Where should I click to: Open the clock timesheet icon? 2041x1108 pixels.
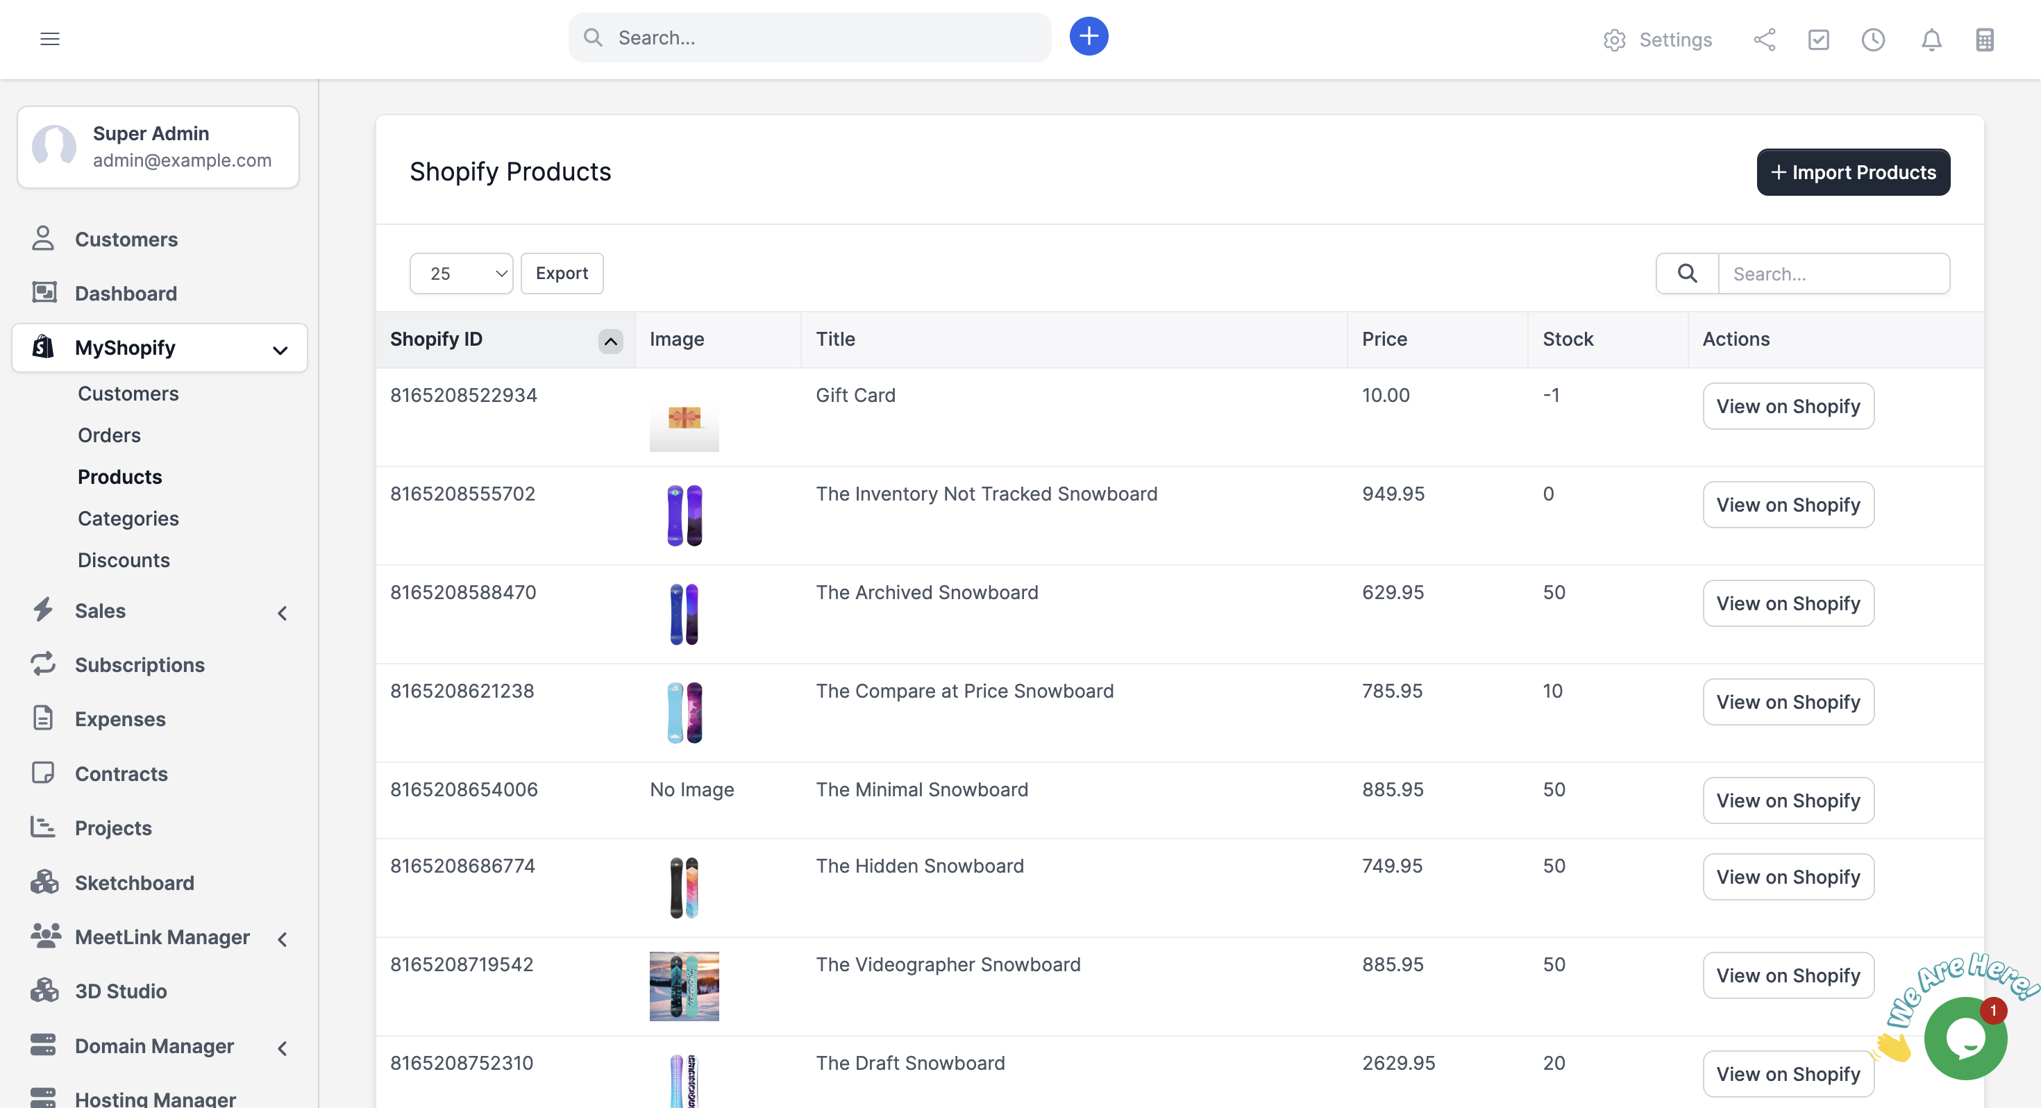pyautogui.click(x=1873, y=40)
